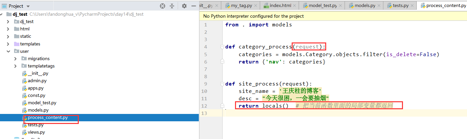Expand the html folder

tap(8, 29)
